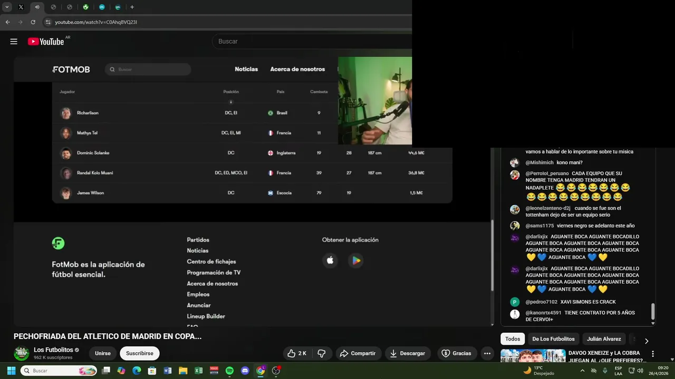This screenshot has width=675, height=379.
Task: Click the taskbar Buscar search box
Action: 59,371
